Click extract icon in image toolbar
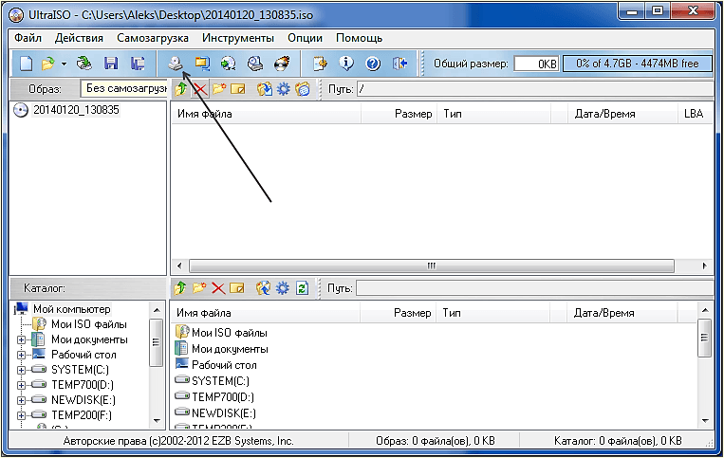724x458 pixels. click(x=265, y=88)
